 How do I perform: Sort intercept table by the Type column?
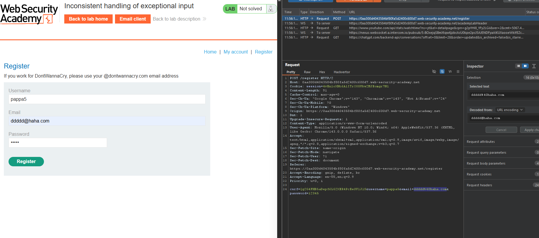tap(304, 12)
